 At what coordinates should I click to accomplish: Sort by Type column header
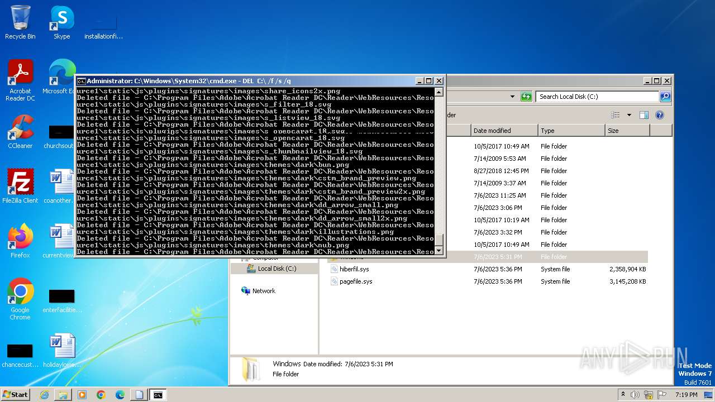coord(571,131)
